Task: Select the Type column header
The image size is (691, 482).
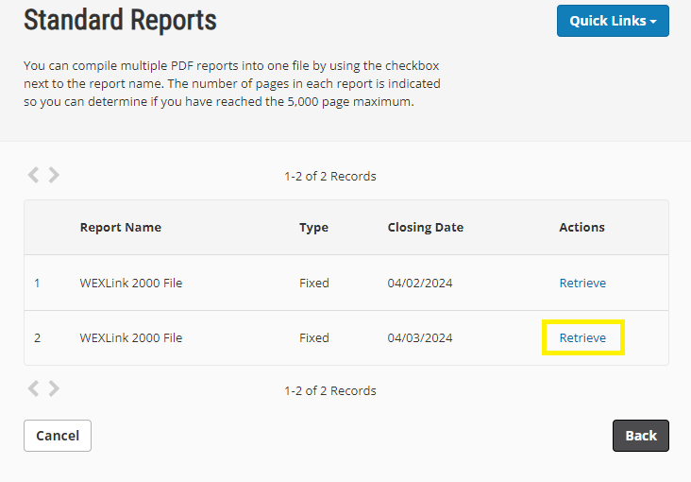Action: tap(313, 228)
